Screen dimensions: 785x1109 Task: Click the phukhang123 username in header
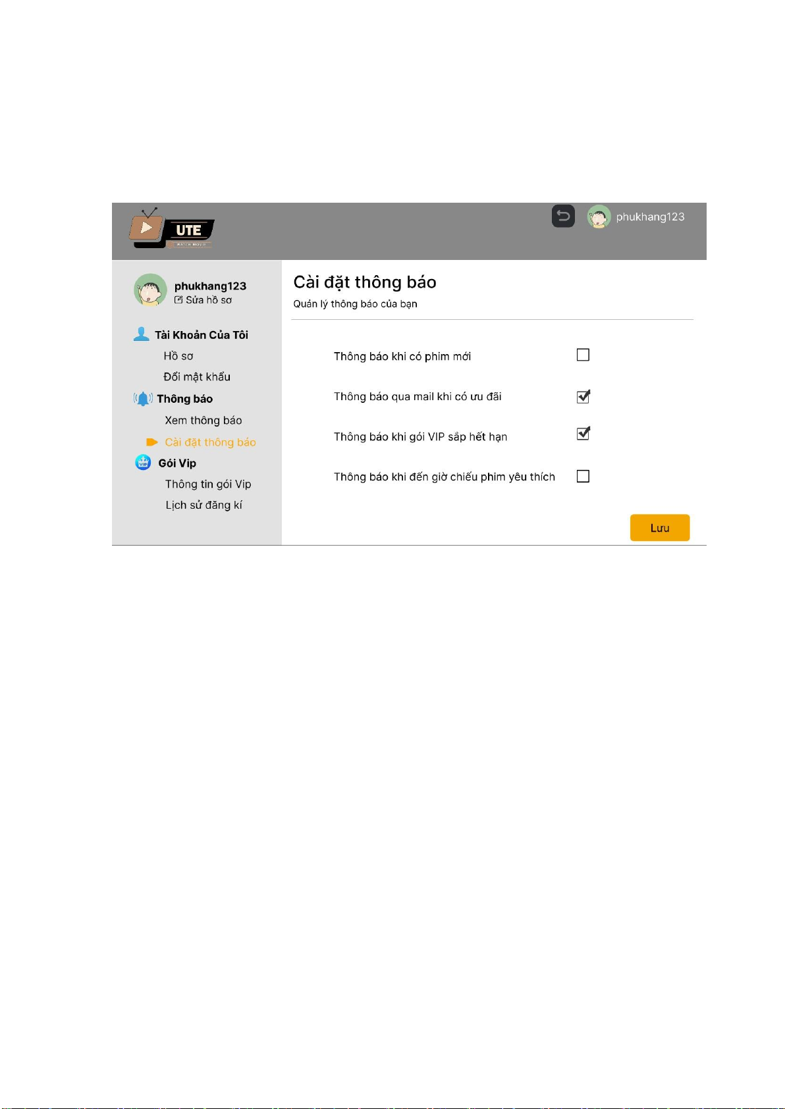click(650, 217)
